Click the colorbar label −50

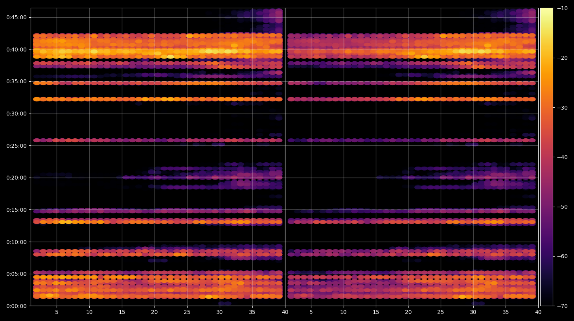[x=562, y=207]
